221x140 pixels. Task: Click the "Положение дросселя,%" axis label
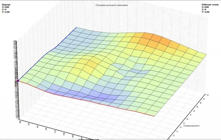(192, 126)
